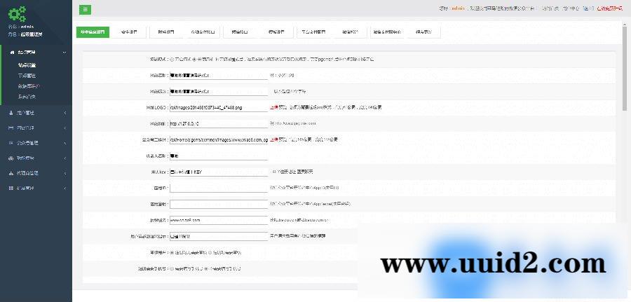Click the site URL field containing 127.0.0.1
The width and height of the screenshot is (631, 302).
tap(219, 123)
